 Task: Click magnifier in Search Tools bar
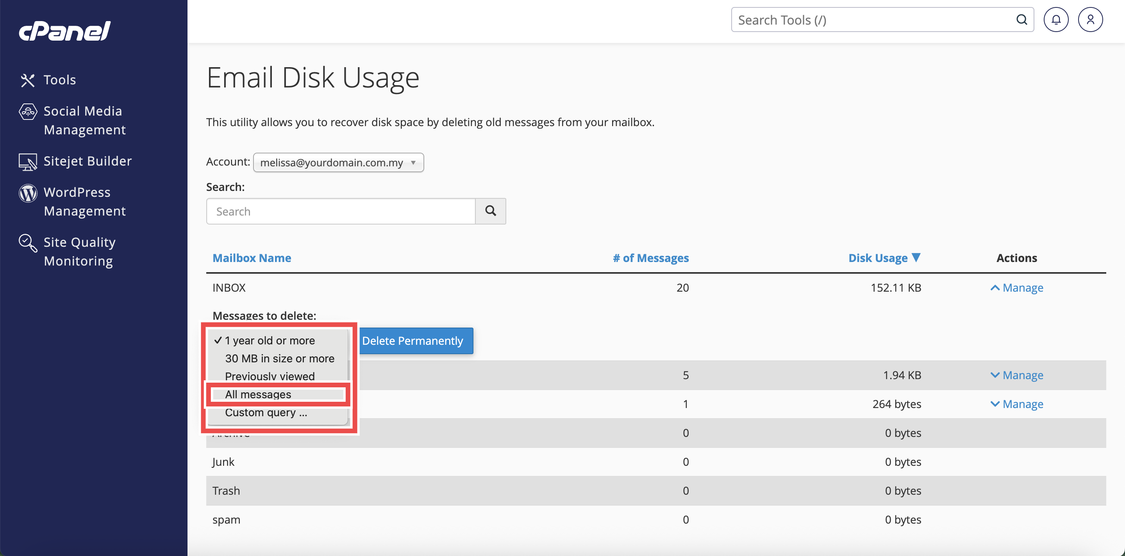[1021, 20]
